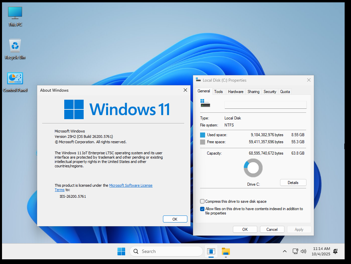Click the taskbar Search box
Image resolution: width=351 pixels, height=264 pixels.
coord(166,251)
